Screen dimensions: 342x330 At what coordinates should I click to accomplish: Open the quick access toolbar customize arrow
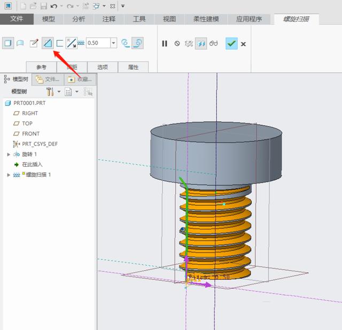(123, 6)
